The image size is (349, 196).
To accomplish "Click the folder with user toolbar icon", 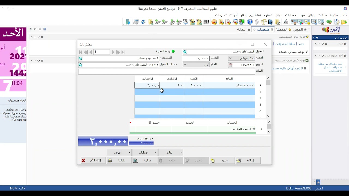I will pos(151,22).
